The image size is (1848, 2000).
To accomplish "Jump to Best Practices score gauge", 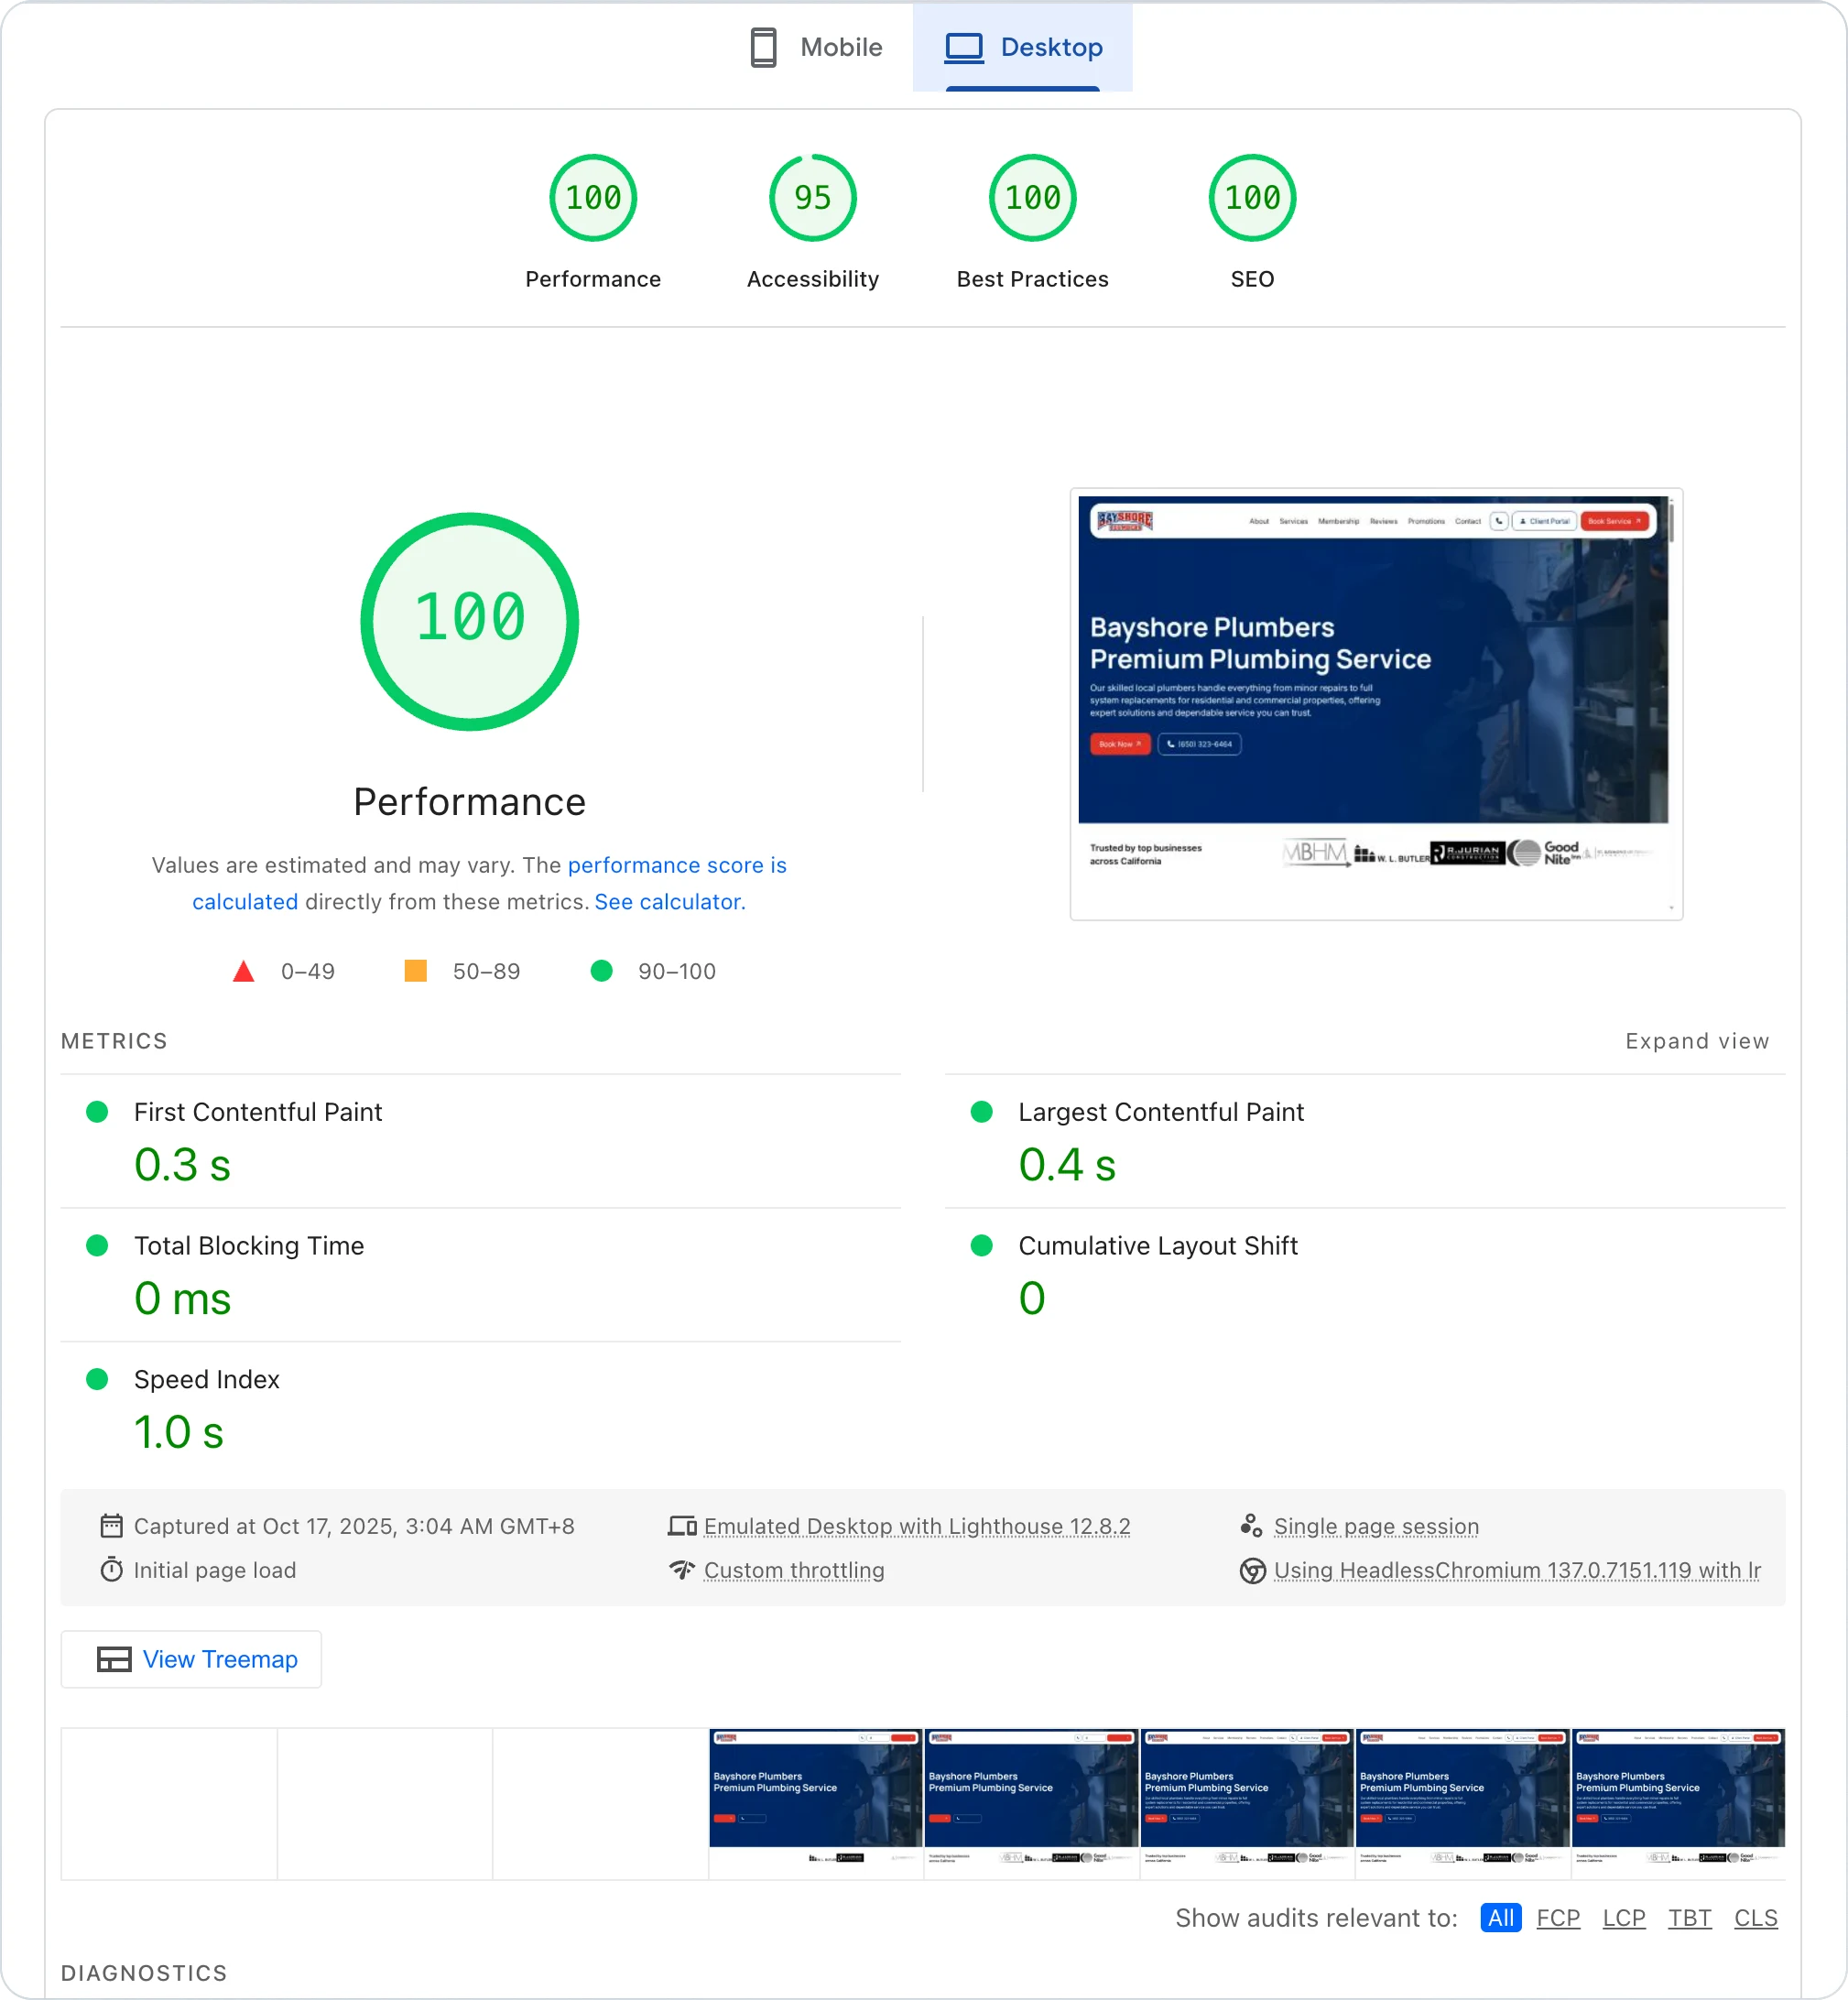I will 1032,198.
